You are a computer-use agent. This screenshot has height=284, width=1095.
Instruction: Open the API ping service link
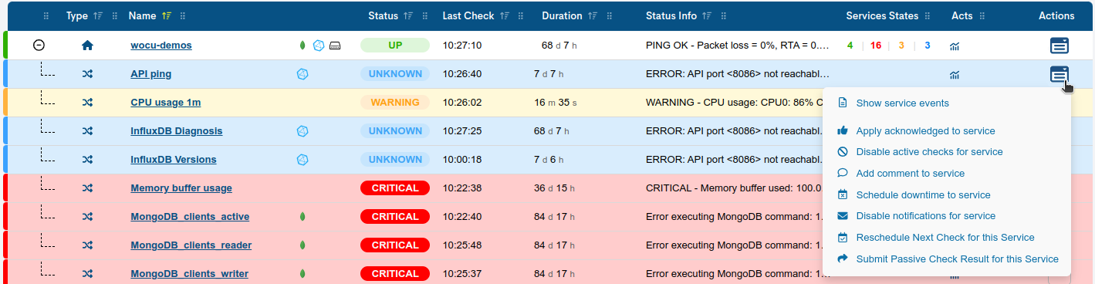(x=151, y=74)
